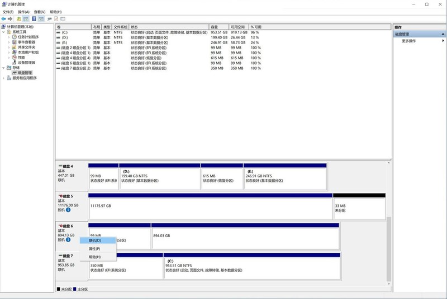The image size is (447, 299).
Task: Click the drive icon of the (D:) volume row
Action: coord(58,37)
